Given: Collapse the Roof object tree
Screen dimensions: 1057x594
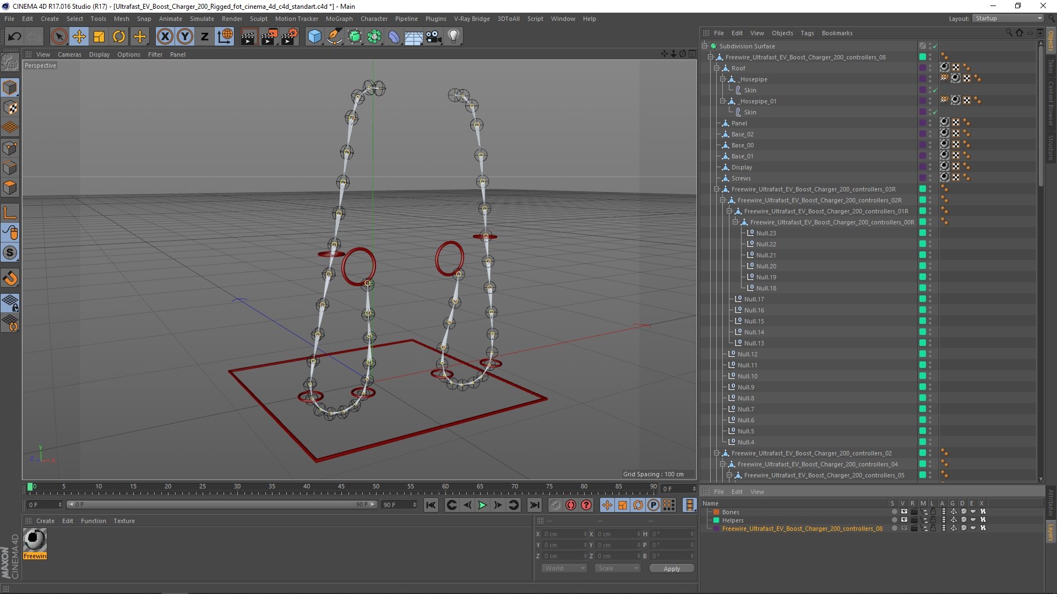Looking at the screenshot, I should point(717,68).
